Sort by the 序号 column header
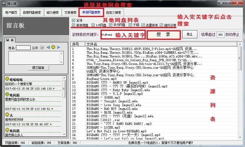This screenshot has width=245, height=147. click(78, 44)
